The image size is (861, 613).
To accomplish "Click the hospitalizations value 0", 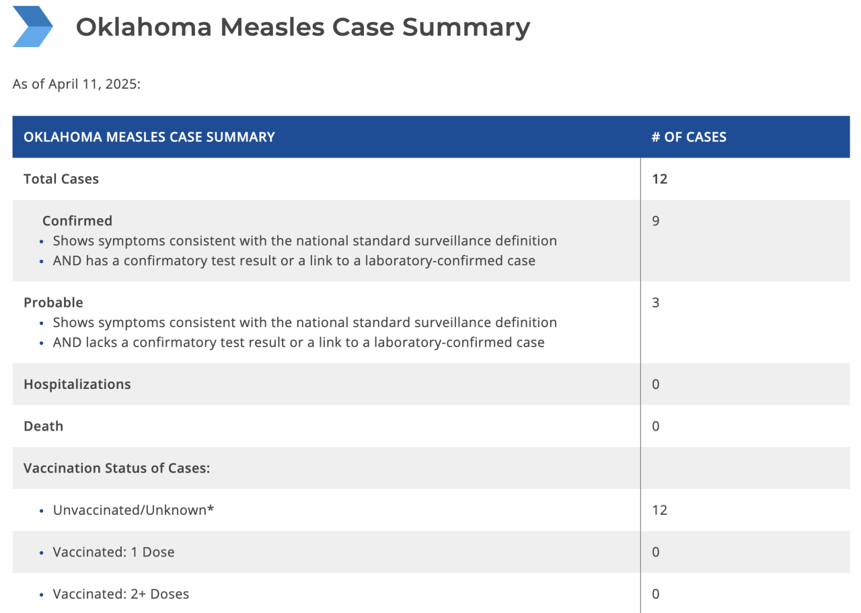I will [656, 384].
